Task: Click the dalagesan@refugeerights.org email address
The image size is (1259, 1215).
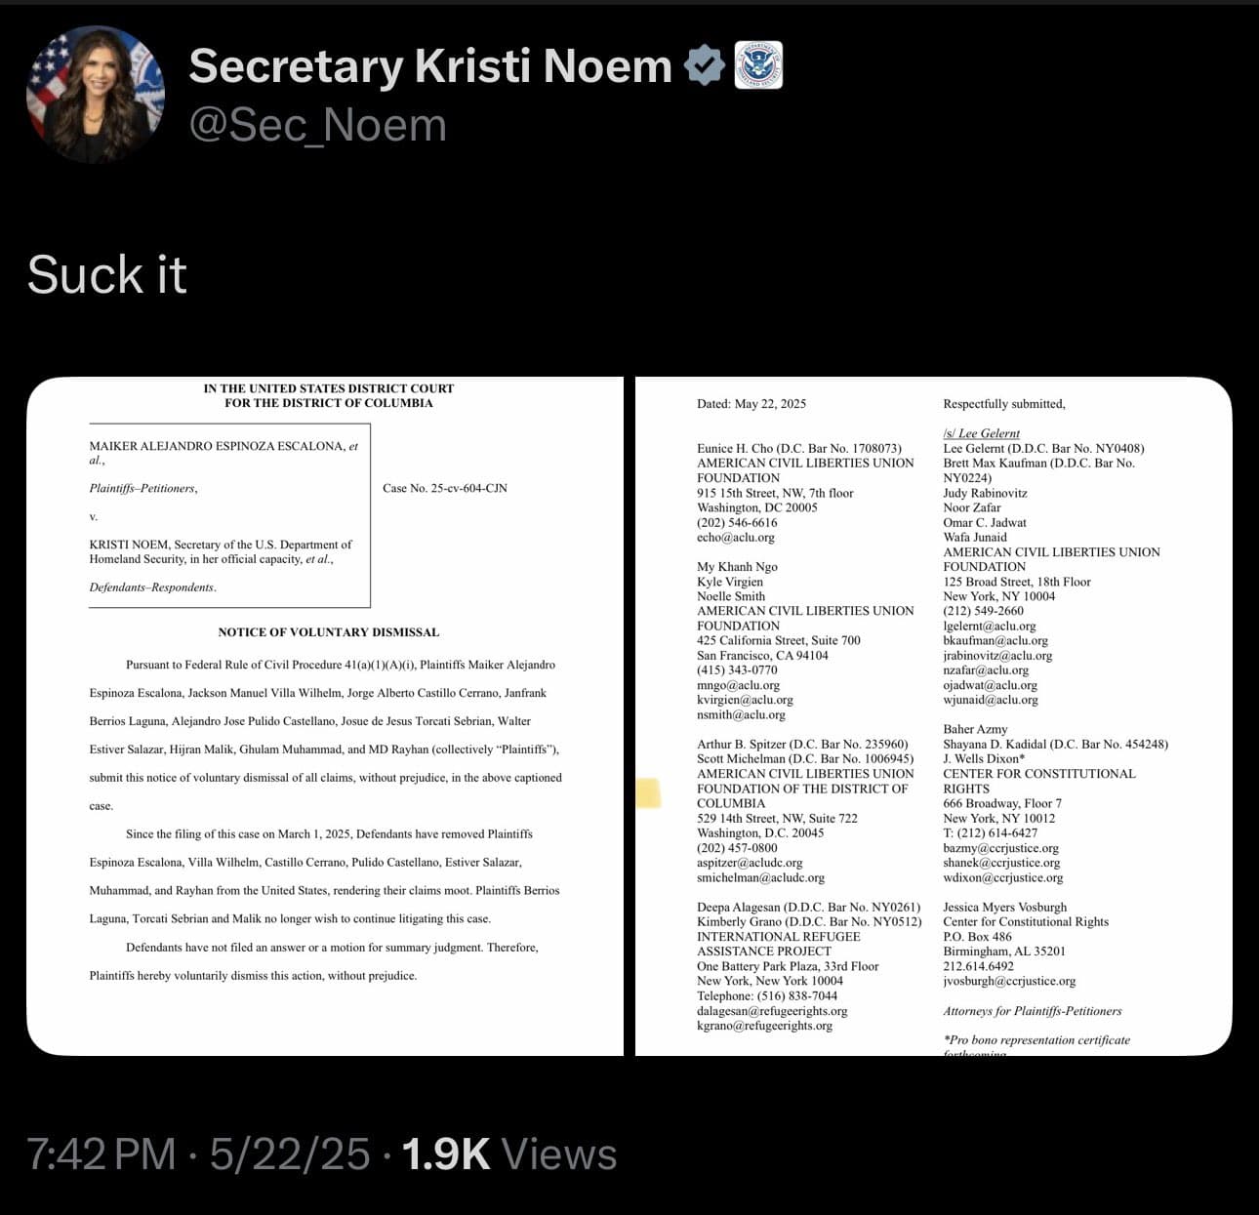Action: (772, 1011)
